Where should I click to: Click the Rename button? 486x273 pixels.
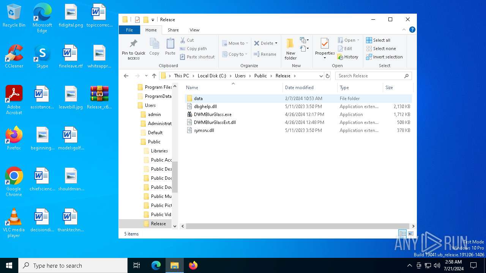[265, 54]
